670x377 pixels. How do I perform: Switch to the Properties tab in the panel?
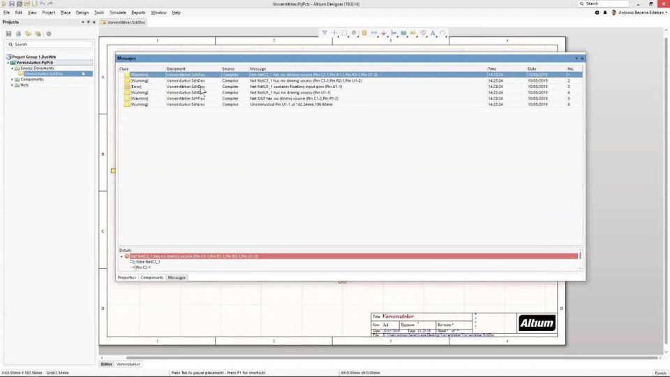click(x=127, y=278)
